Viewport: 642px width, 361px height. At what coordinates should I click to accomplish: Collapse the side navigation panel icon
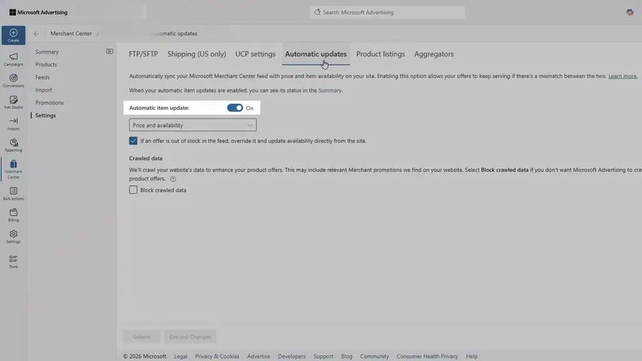(110, 51)
